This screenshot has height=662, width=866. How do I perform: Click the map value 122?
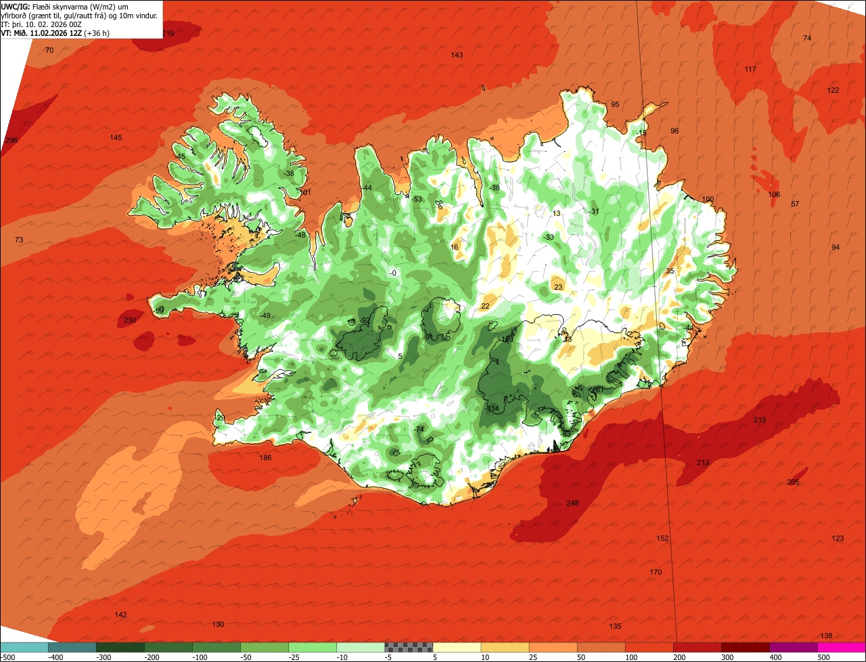[833, 90]
